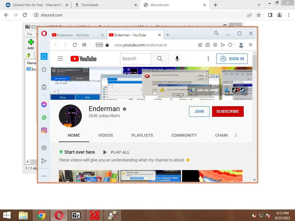Open the YouTube hamburger guide menu
Viewport: 295px width, 221px height.
coord(60,59)
